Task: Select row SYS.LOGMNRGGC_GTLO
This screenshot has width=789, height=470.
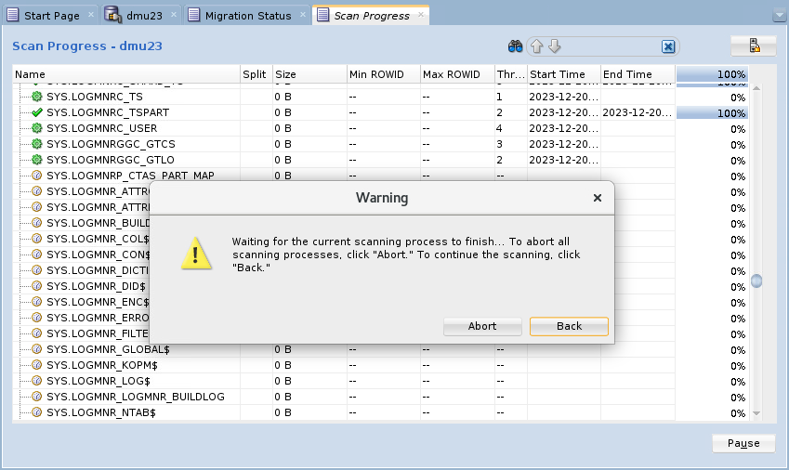Action: [380, 160]
